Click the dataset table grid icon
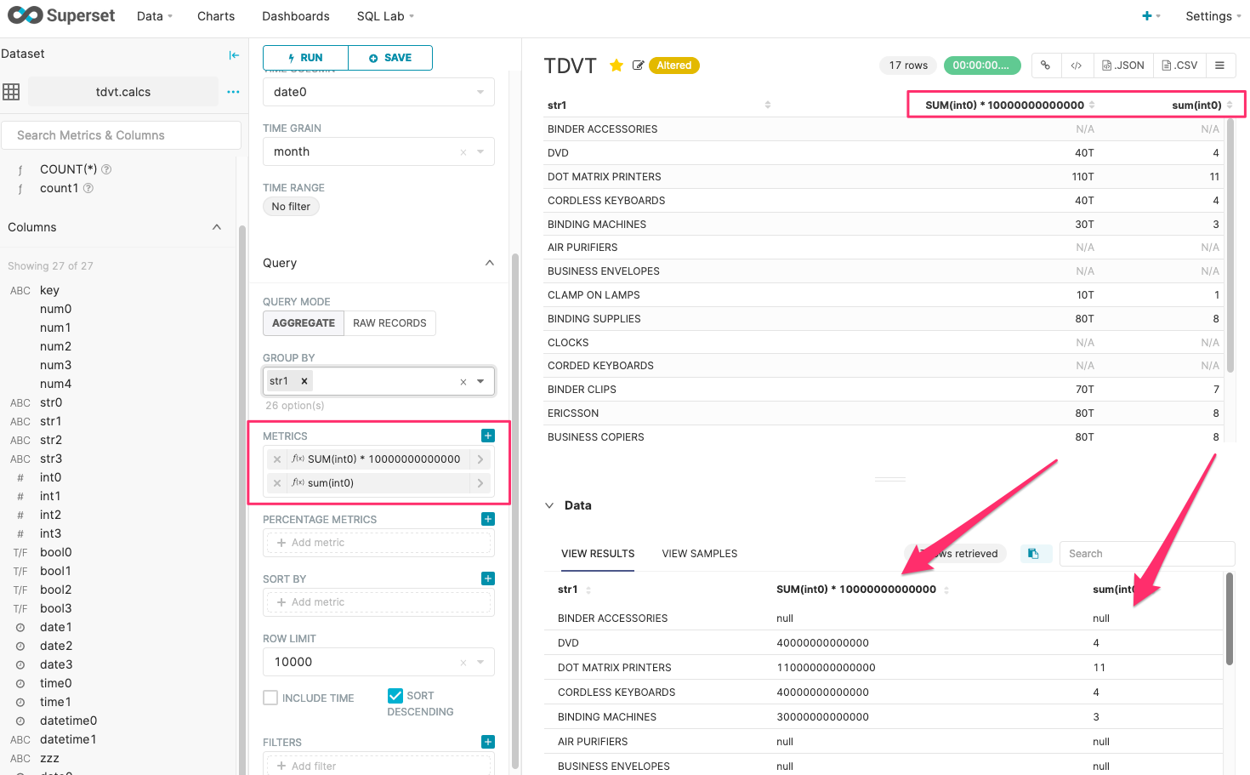This screenshot has width=1250, height=775. click(x=11, y=92)
